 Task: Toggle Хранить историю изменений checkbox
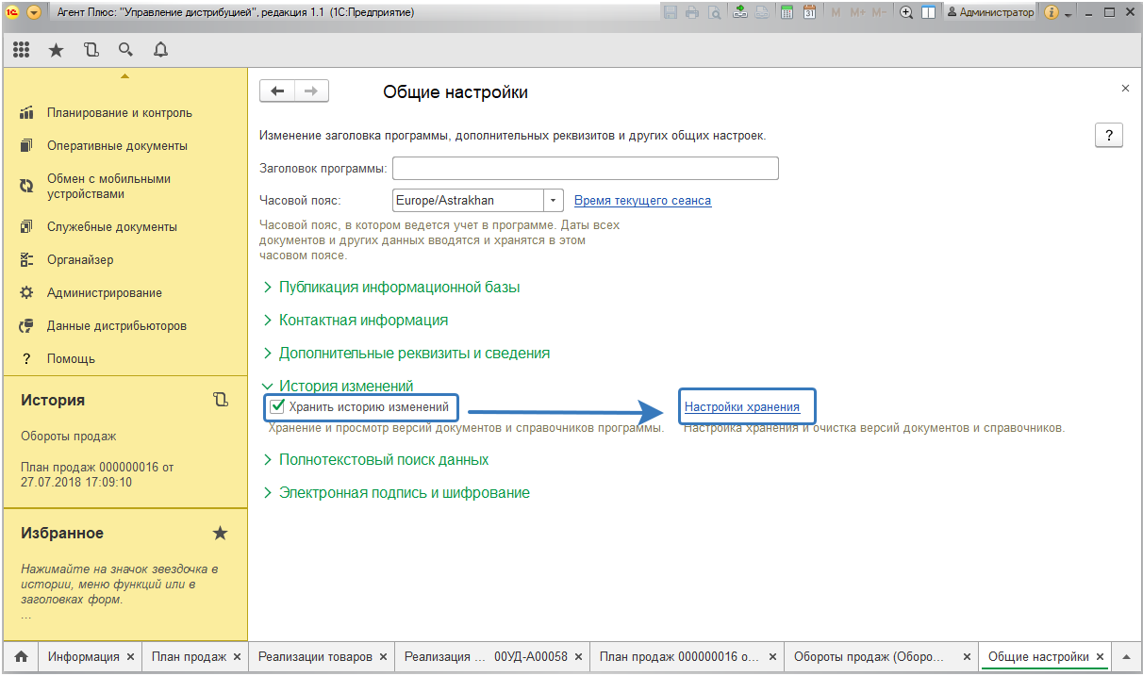277,407
